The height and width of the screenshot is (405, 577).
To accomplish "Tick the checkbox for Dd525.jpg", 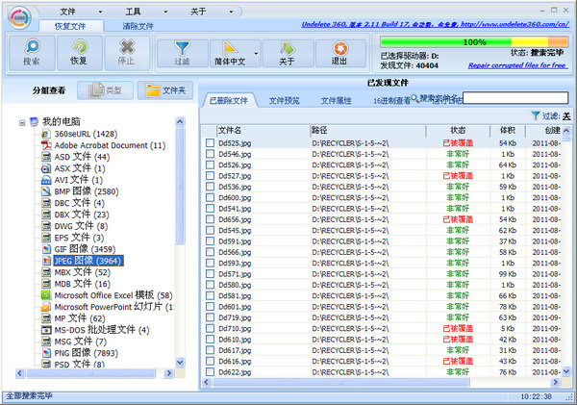I will (x=210, y=143).
